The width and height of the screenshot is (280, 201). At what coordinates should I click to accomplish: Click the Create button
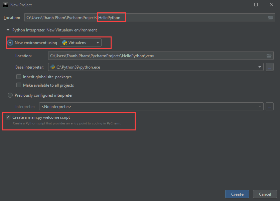coord(237,194)
